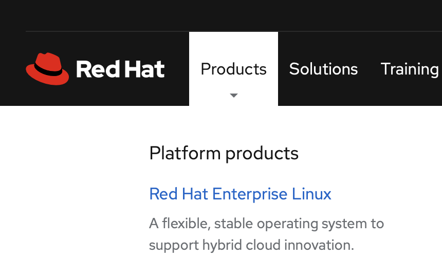Click the flexible stable operating system description
This screenshot has width=442, height=257.
266,234
